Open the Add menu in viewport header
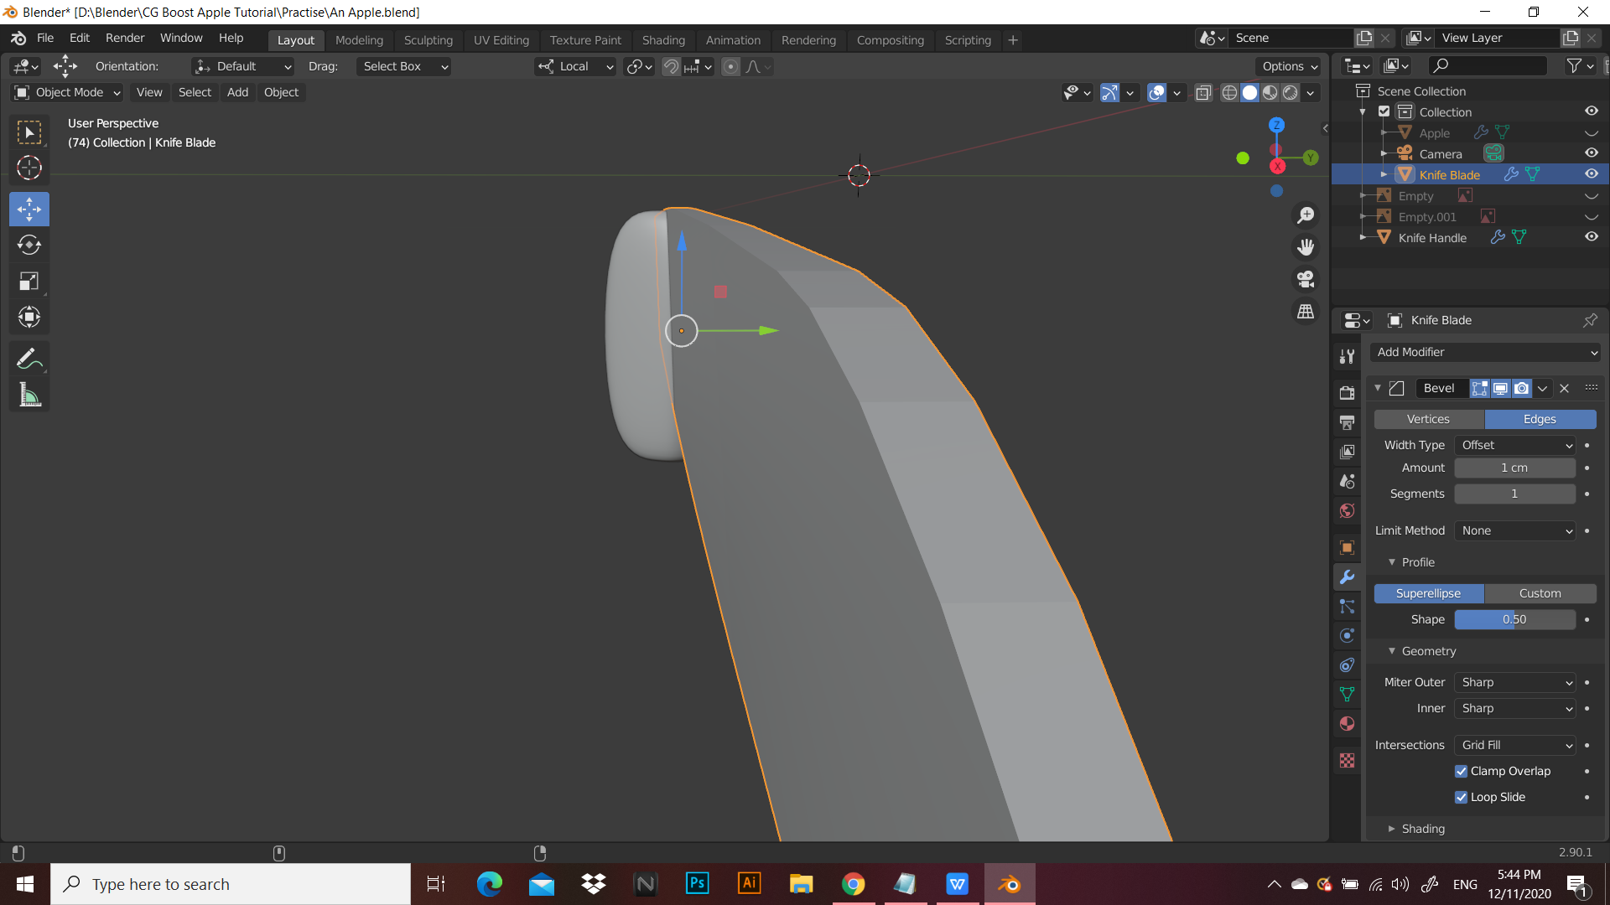Viewport: 1610px width, 905px height. pyautogui.click(x=237, y=92)
